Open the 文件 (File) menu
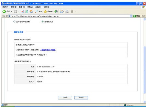The width and height of the screenshot is (146, 108). tap(5, 7)
